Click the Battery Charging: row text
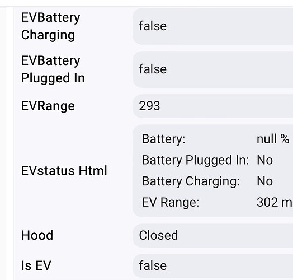The image size is (293, 280). click(x=191, y=181)
